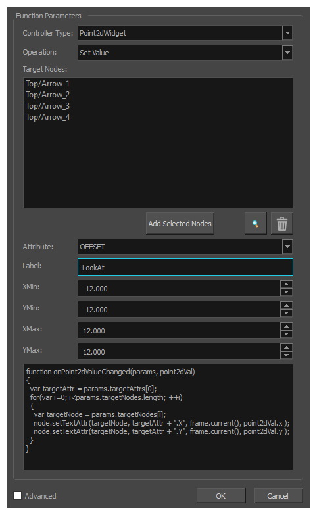The width and height of the screenshot is (317, 515).
Task: Expand the Operation dropdown
Action: pos(287,53)
